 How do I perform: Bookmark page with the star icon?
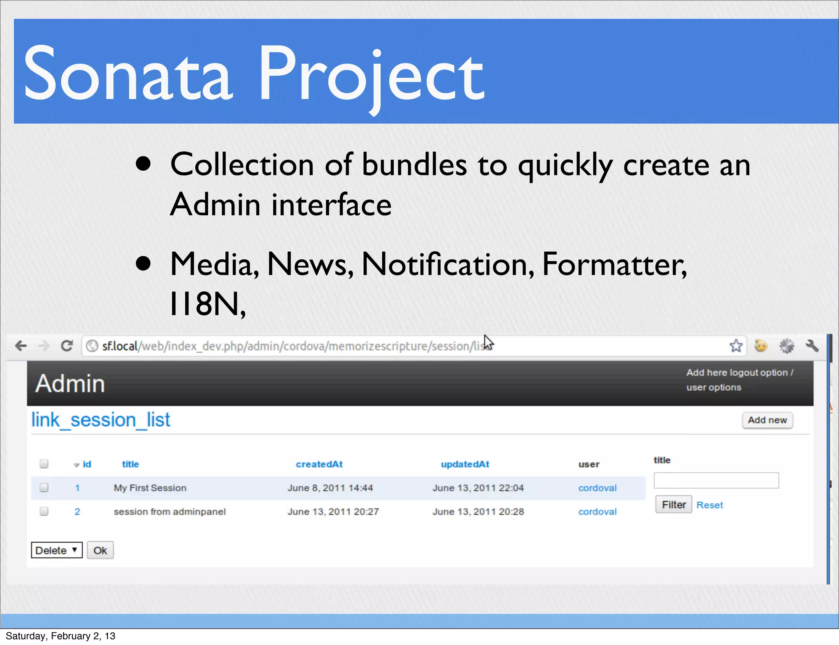pyautogui.click(x=736, y=346)
